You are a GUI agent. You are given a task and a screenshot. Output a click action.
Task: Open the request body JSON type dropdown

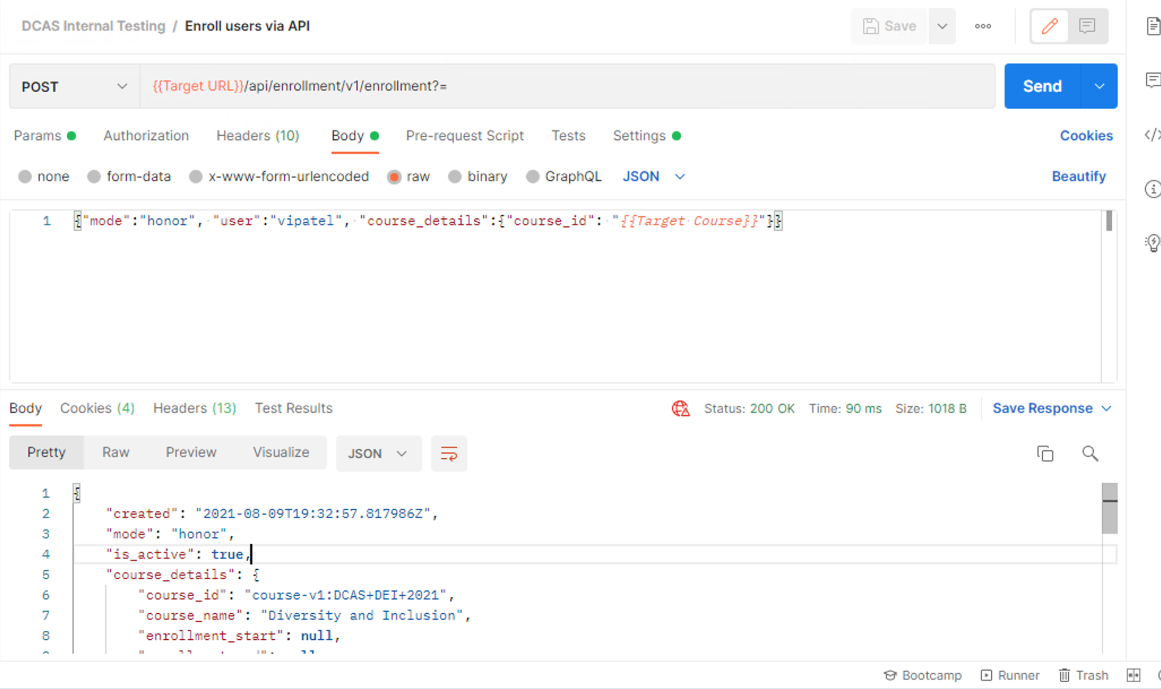(x=654, y=176)
